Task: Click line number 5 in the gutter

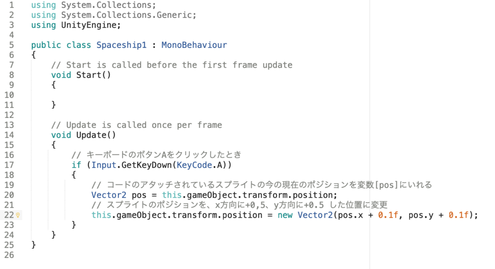Action: 11,45
